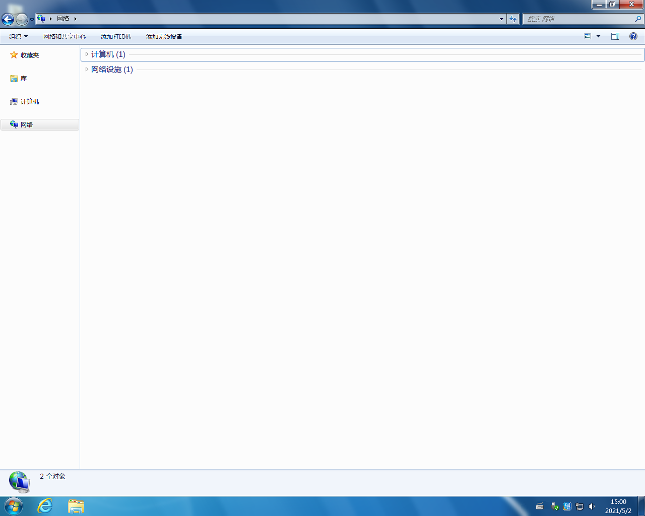Open the Back navigation arrow
The height and width of the screenshot is (516, 645).
pos(8,19)
